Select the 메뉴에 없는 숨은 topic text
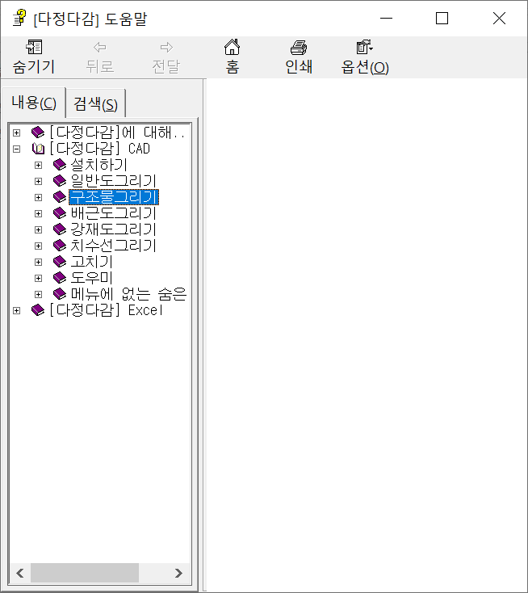 pyautogui.click(x=128, y=294)
